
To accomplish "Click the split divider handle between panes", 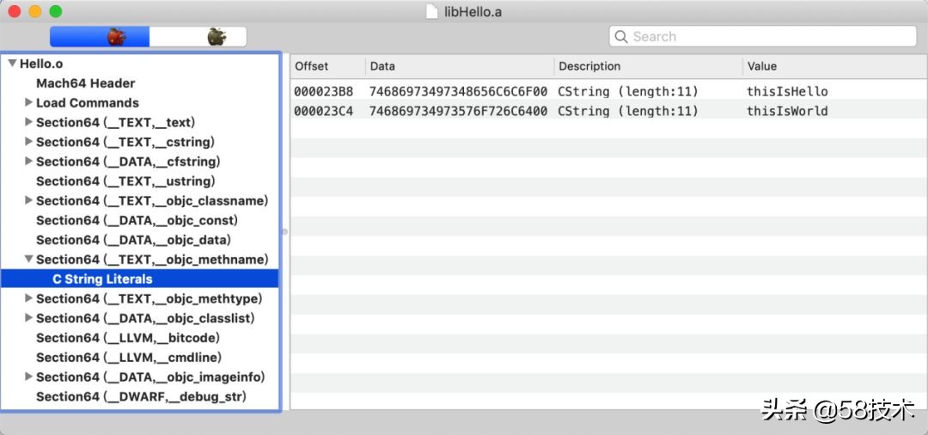I will [x=284, y=232].
